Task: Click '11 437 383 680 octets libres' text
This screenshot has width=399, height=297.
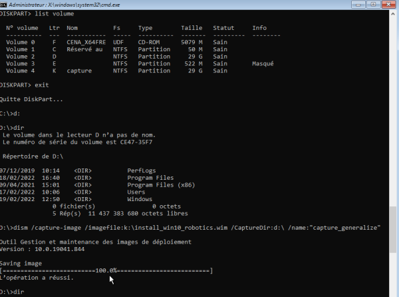Action: [138, 214]
